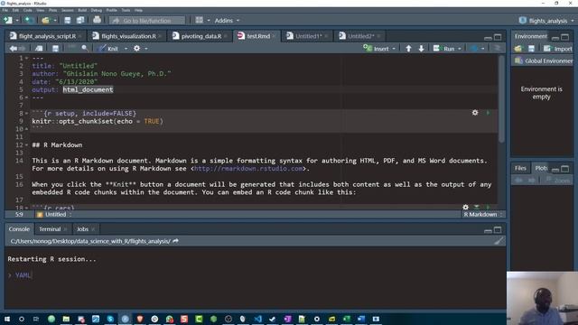This screenshot has height=325, width=578.
Task: Open the File menu
Action: pyautogui.click(x=5, y=10)
